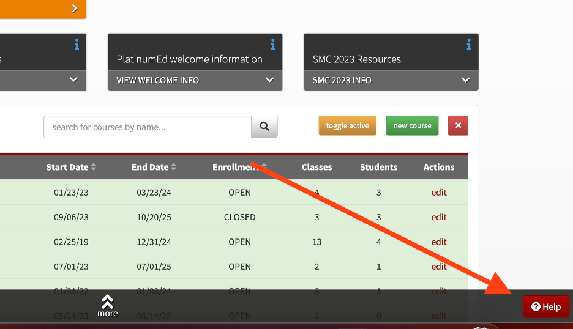Click the toggle active button

pyautogui.click(x=347, y=125)
